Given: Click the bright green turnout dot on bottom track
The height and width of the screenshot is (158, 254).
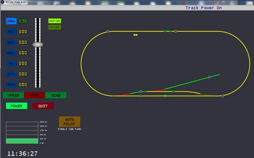Looking at the screenshot, I should pos(165,96).
